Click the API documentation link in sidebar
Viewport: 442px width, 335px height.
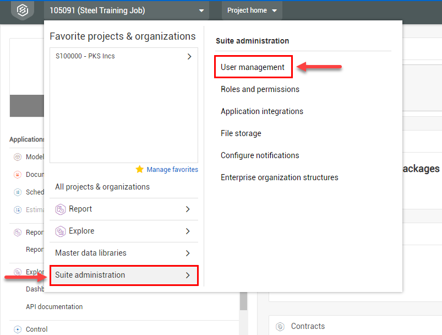pyautogui.click(x=54, y=307)
